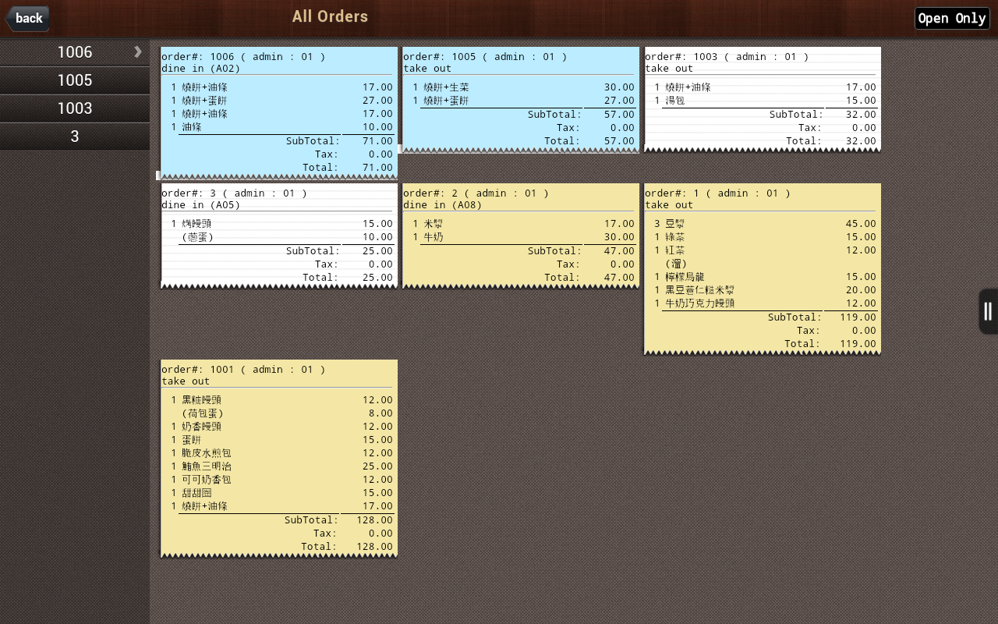The image size is (998, 624).
Task: Open the receipt totaling 128.00 for order 1001
Action: (278, 456)
